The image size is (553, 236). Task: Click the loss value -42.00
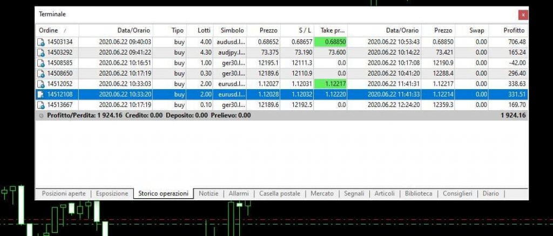point(517,63)
